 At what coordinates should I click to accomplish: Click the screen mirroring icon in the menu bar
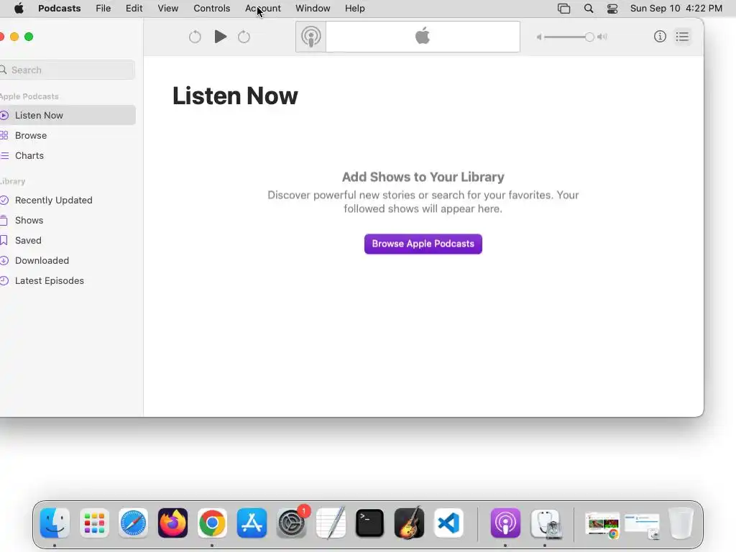pyautogui.click(x=563, y=9)
